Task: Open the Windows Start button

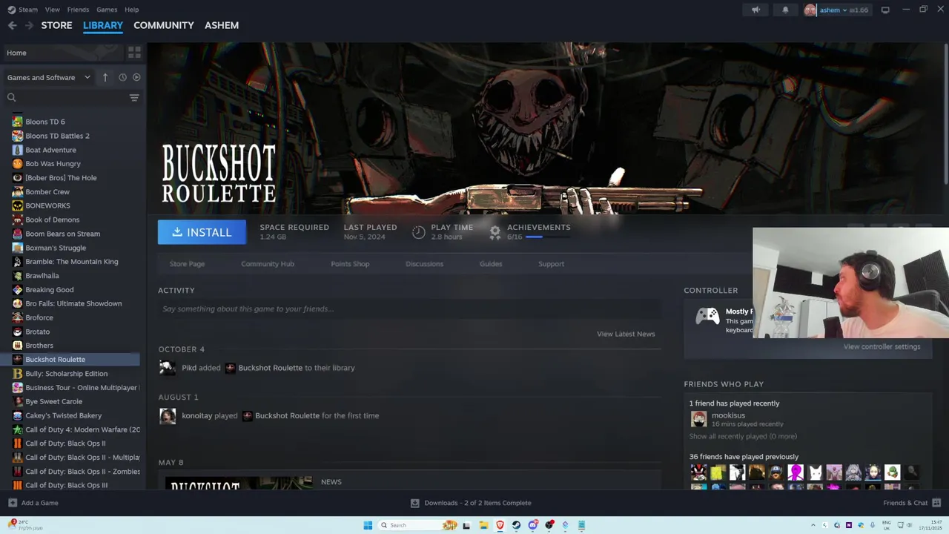Action: pos(368,525)
